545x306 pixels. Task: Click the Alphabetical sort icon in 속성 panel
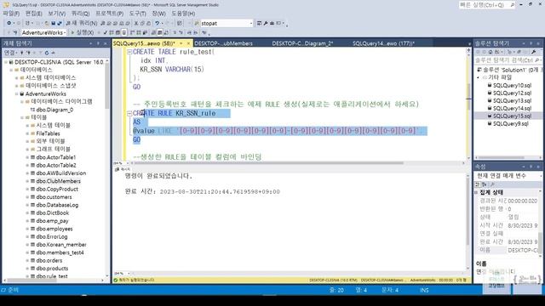pos(485,184)
